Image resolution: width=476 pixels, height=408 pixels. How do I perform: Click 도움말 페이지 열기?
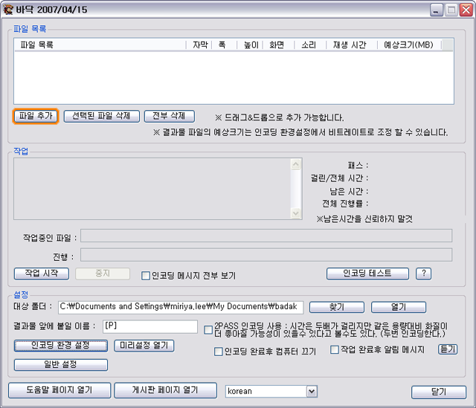coord(59,390)
